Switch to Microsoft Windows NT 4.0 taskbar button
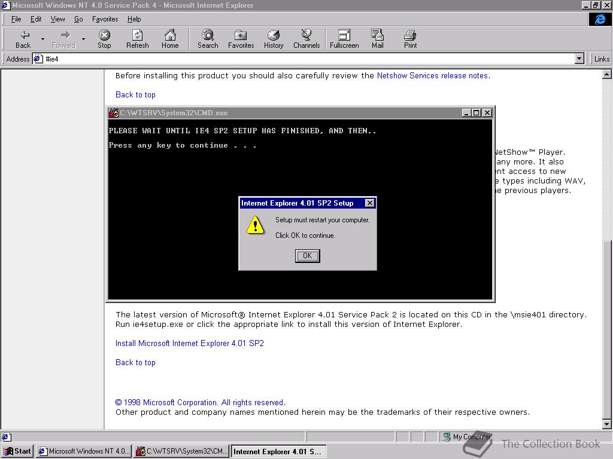 click(83, 451)
